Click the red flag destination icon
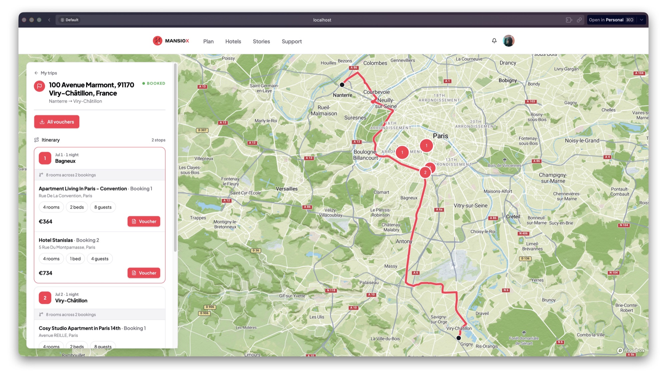The width and height of the screenshot is (667, 381). pos(39,86)
